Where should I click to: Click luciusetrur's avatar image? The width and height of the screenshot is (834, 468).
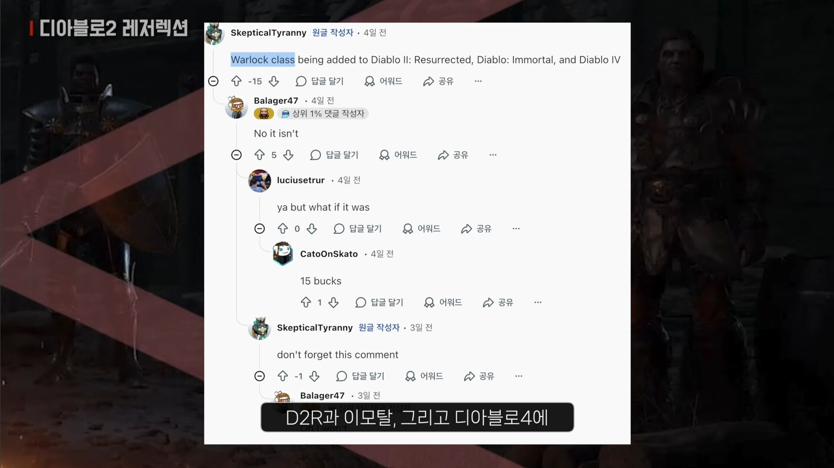pyautogui.click(x=260, y=180)
